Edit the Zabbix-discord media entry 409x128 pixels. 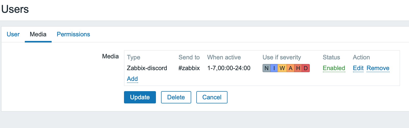pos(358,68)
